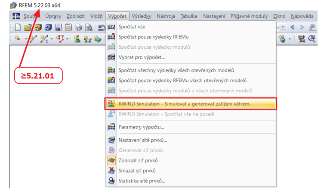
Task: Activate the zoom window magnifier icon
Action: (x=312, y=39)
